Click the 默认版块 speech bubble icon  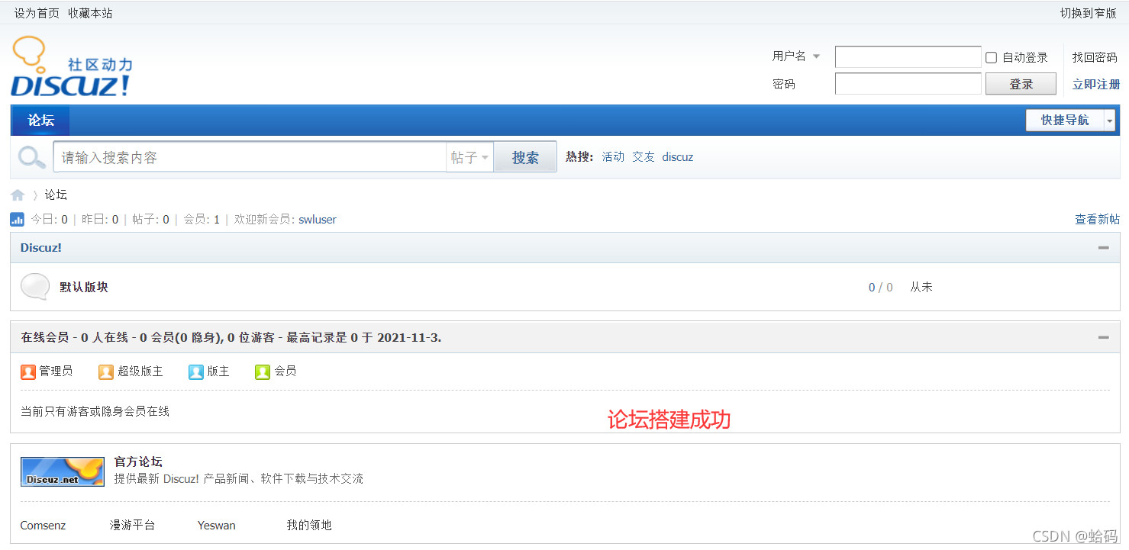[x=35, y=287]
